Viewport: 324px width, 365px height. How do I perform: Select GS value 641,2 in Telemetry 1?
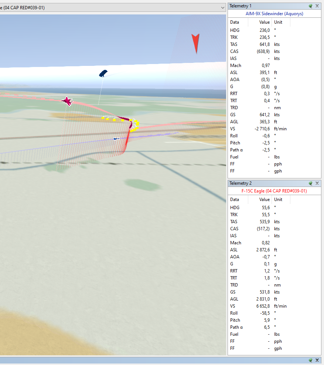click(x=265, y=115)
